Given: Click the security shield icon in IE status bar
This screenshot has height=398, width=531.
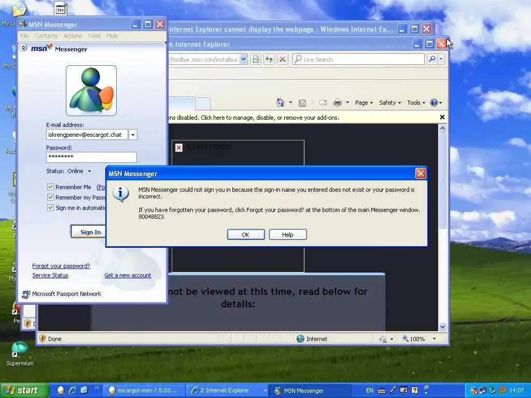Looking at the screenshot, I should (43, 338).
